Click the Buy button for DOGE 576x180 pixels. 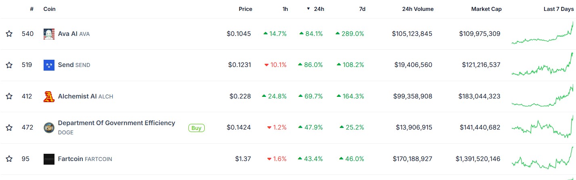197,128
